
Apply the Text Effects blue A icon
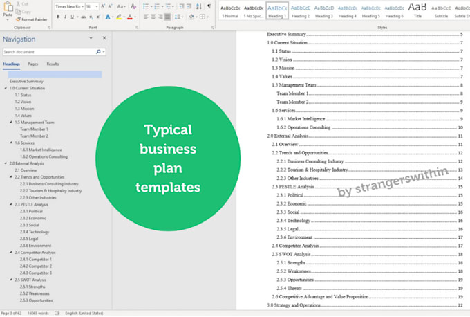(x=108, y=17)
